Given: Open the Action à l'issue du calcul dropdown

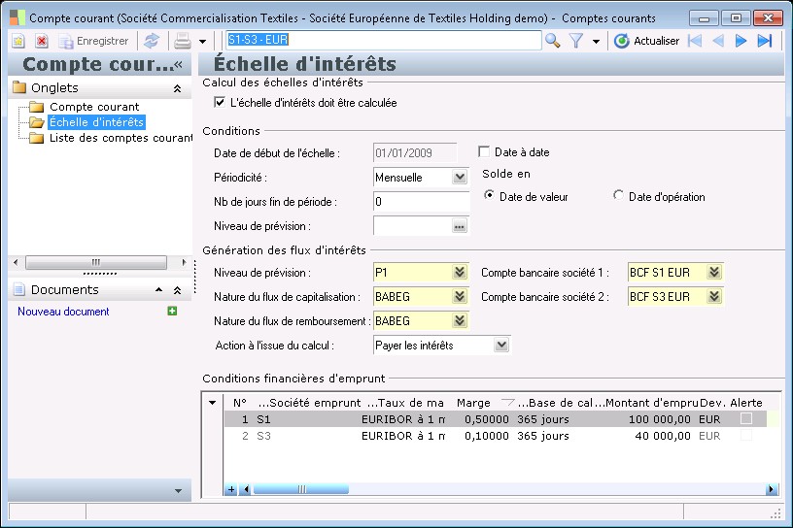Looking at the screenshot, I should [501, 345].
